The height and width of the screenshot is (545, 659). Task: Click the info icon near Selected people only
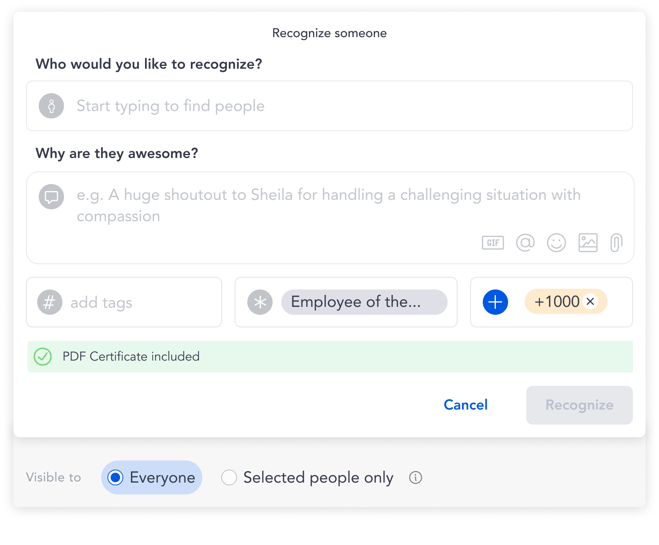416,477
